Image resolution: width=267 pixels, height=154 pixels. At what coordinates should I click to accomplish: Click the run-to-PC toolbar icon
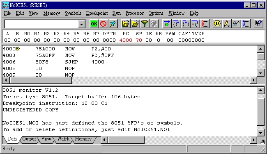pos(195,24)
